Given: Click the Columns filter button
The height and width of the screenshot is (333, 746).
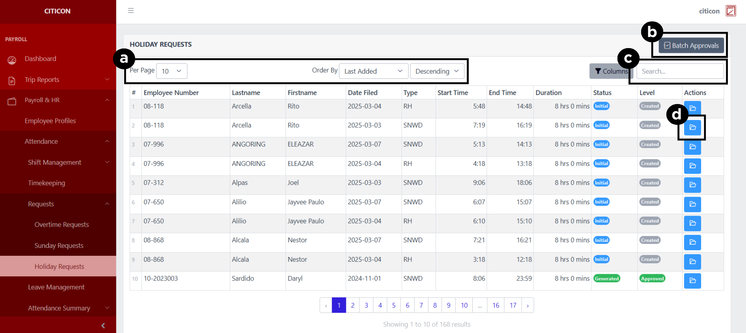Looking at the screenshot, I should 611,71.
